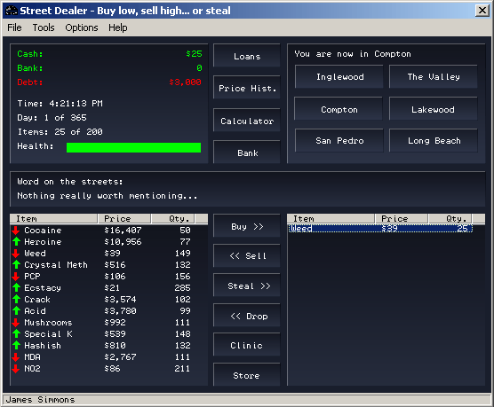
Task: Click the Buy >> button
Action: pyautogui.click(x=247, y=226)
